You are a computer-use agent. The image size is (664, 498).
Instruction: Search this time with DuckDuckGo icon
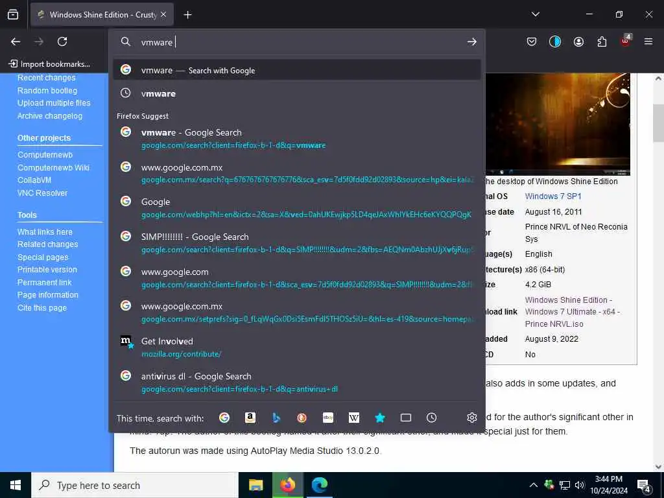tap(302, 418)
